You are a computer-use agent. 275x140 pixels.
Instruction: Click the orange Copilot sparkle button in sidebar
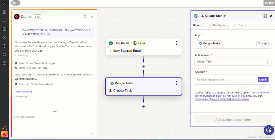[x=5, y=134]
